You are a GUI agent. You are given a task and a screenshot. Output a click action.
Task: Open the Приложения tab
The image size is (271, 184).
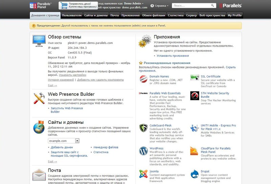coord(130,15)
